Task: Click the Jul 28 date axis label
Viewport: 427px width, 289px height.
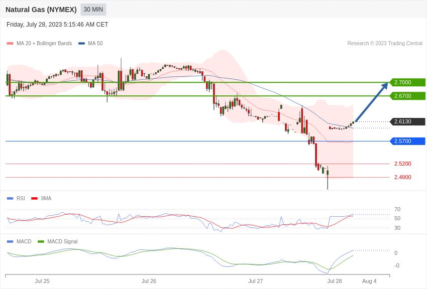Action: click(335, 281)
